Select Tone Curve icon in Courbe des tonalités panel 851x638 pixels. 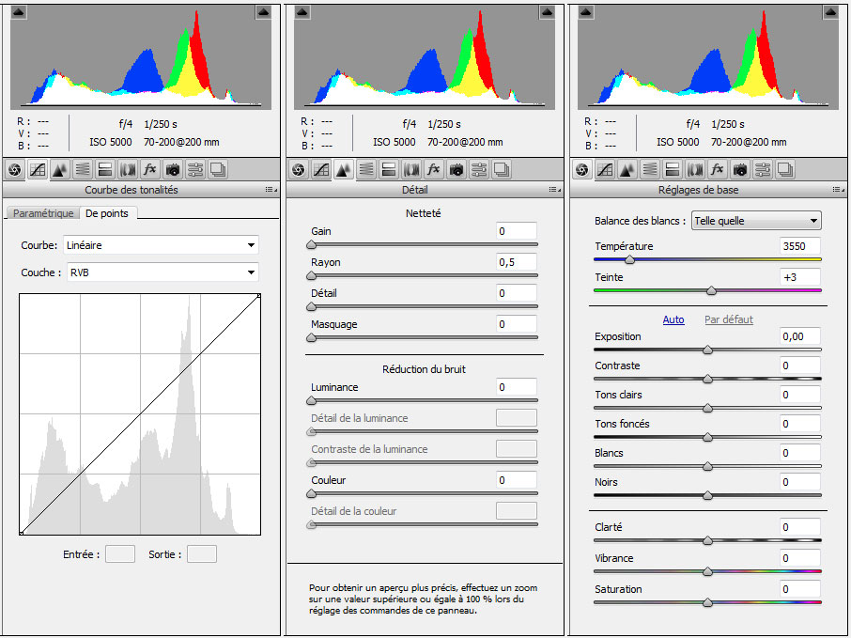coord(38,170)
